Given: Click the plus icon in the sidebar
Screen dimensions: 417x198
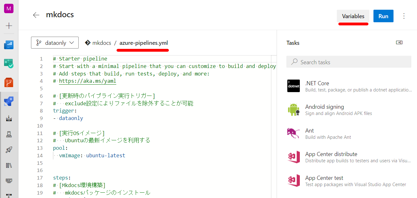Looking at the screenshot, I should point(9,26).
